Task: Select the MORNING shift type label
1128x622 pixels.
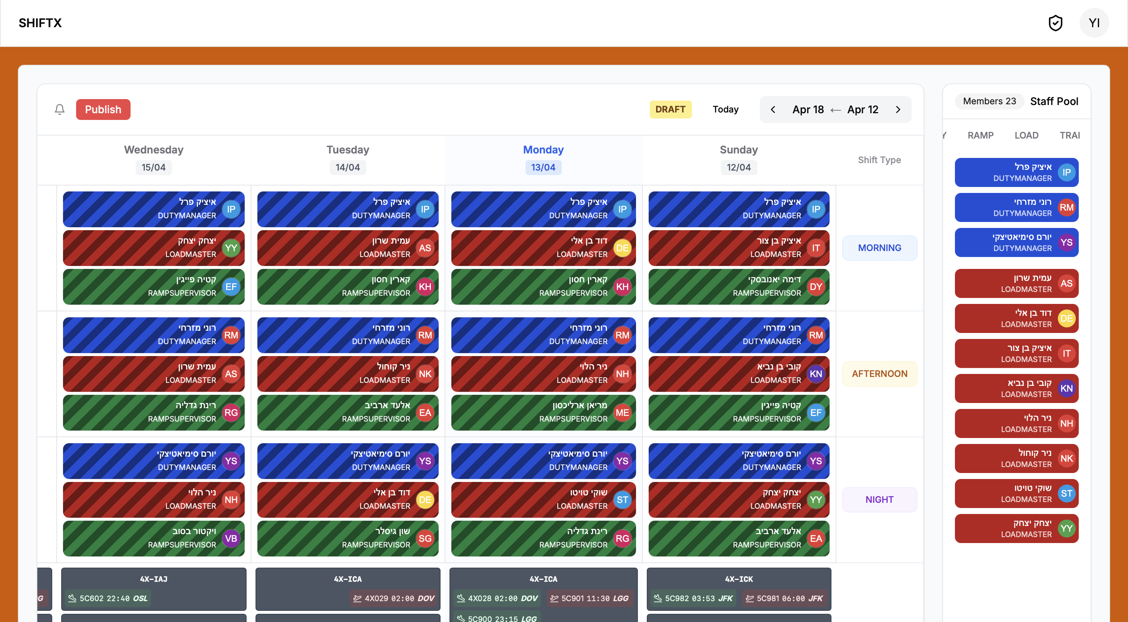Action: tap(879, 248)
